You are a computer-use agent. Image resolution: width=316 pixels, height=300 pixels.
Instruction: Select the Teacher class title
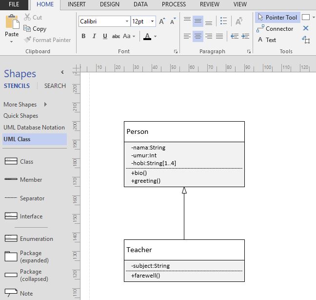(x=139, y=250)
